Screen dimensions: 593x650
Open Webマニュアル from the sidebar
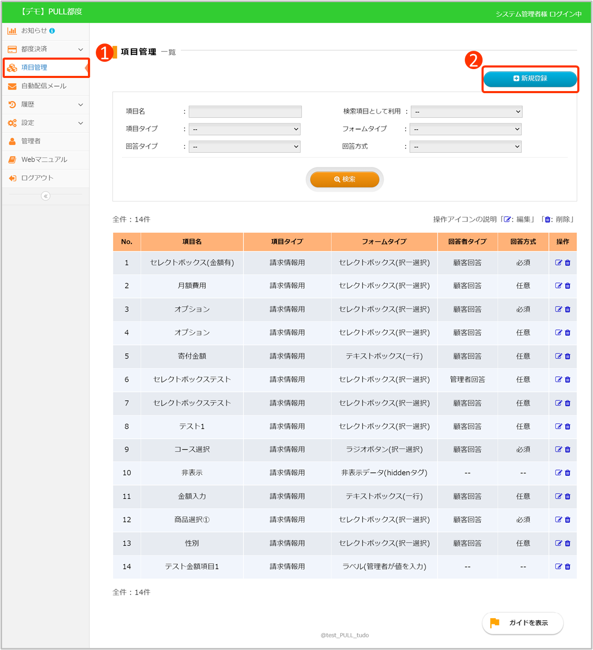44,160
